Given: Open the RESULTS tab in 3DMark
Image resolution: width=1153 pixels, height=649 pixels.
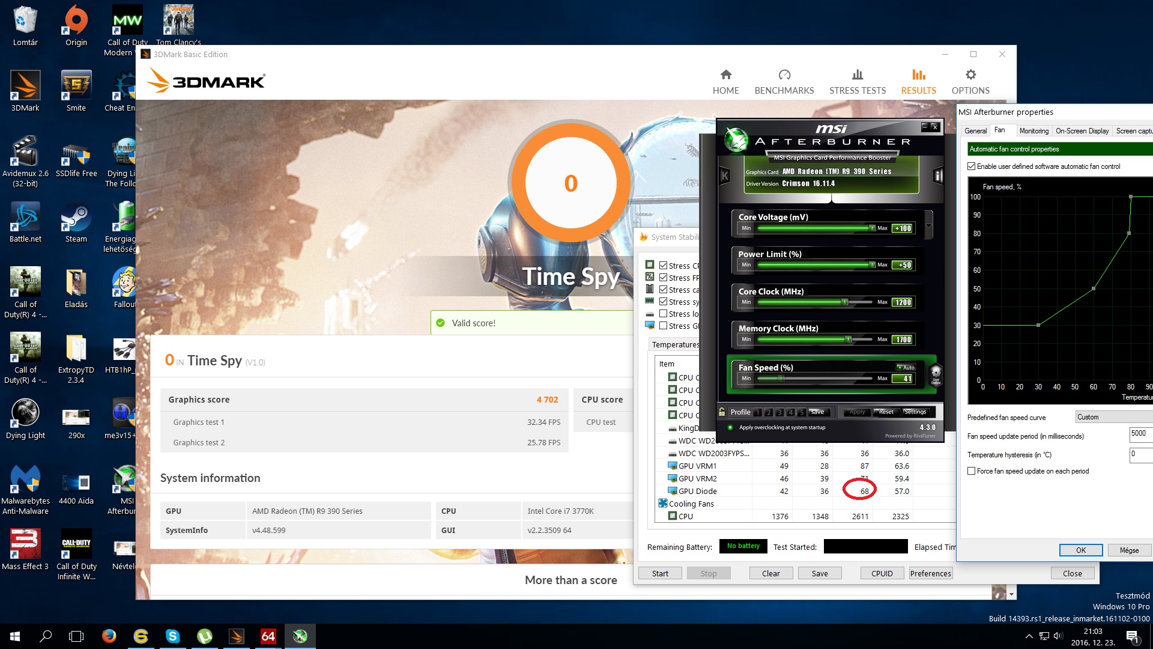Looking at the screenshot, I should (918, 82).
